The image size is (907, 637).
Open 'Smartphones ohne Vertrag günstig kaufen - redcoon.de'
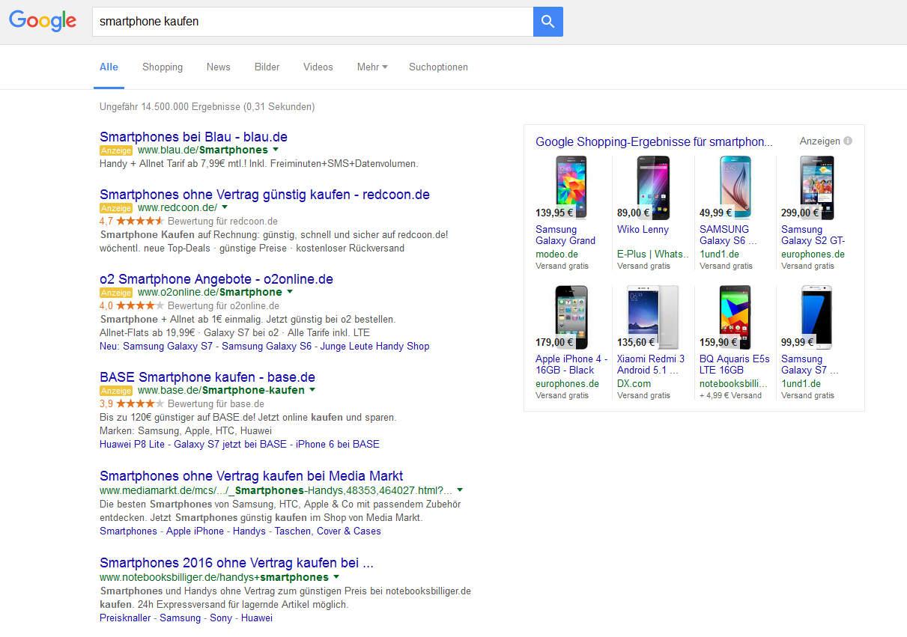pyautogui.click(x=264, y=195)
